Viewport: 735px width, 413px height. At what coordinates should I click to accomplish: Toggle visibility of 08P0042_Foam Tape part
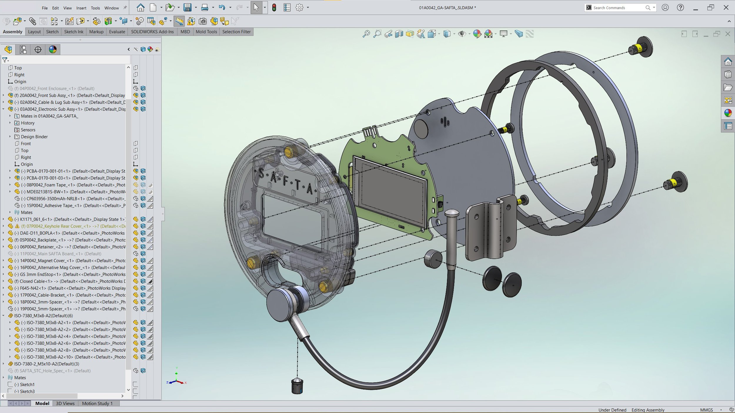(x=136, y=185)
